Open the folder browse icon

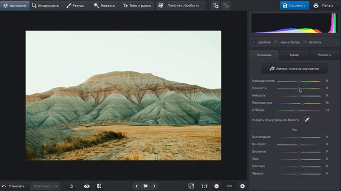click(145, 186)
